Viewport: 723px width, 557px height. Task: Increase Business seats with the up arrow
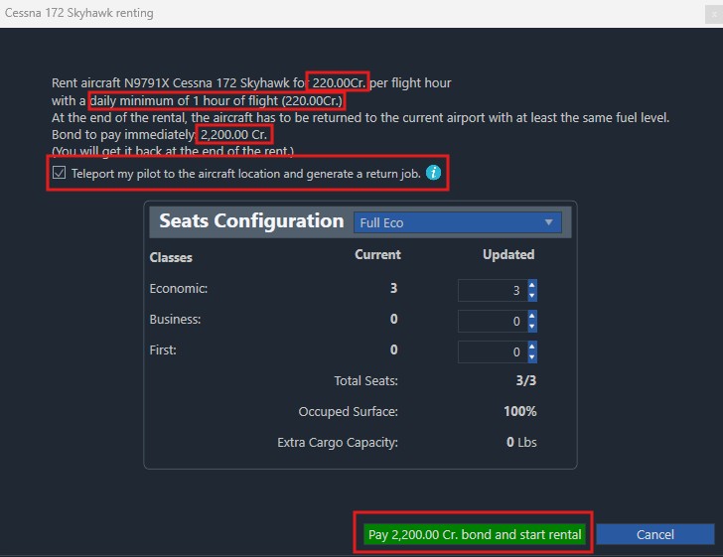532,316
